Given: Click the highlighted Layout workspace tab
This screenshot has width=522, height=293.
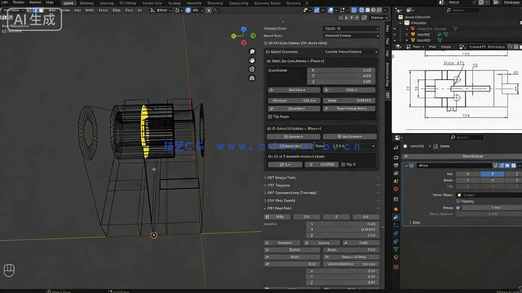Looking at the screenshot, I should 67,3.
